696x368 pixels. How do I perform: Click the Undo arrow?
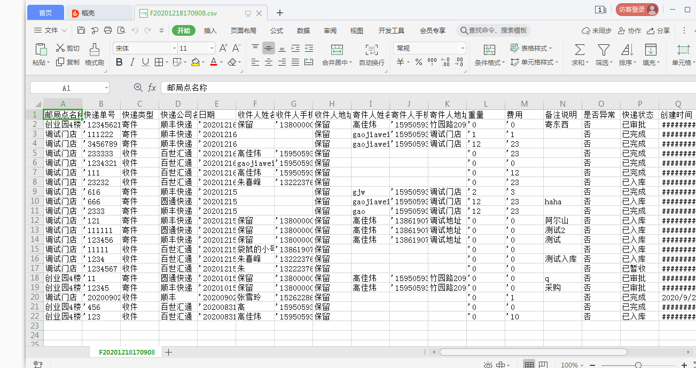point(135,30)
